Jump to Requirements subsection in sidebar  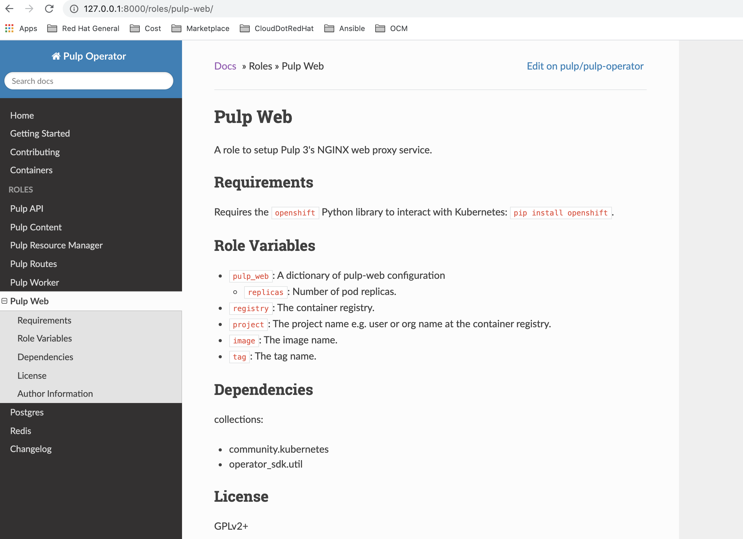click(44, 320)
